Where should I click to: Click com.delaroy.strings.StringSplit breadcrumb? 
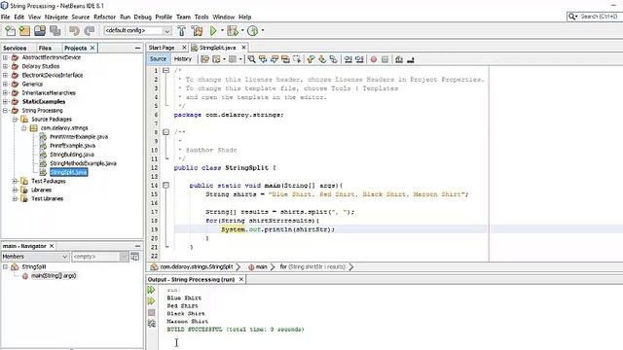(197, 267)
